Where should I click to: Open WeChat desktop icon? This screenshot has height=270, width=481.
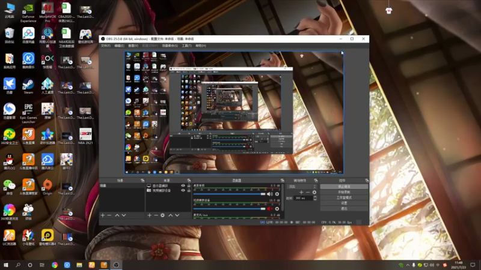coord(9,187)
